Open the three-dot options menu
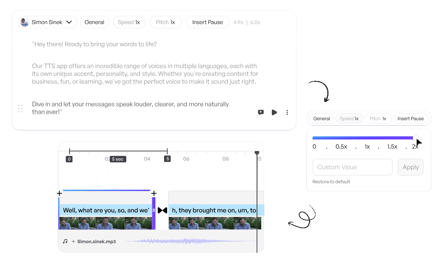The height and width of the screenshot is (261, 446). point(287,112)
